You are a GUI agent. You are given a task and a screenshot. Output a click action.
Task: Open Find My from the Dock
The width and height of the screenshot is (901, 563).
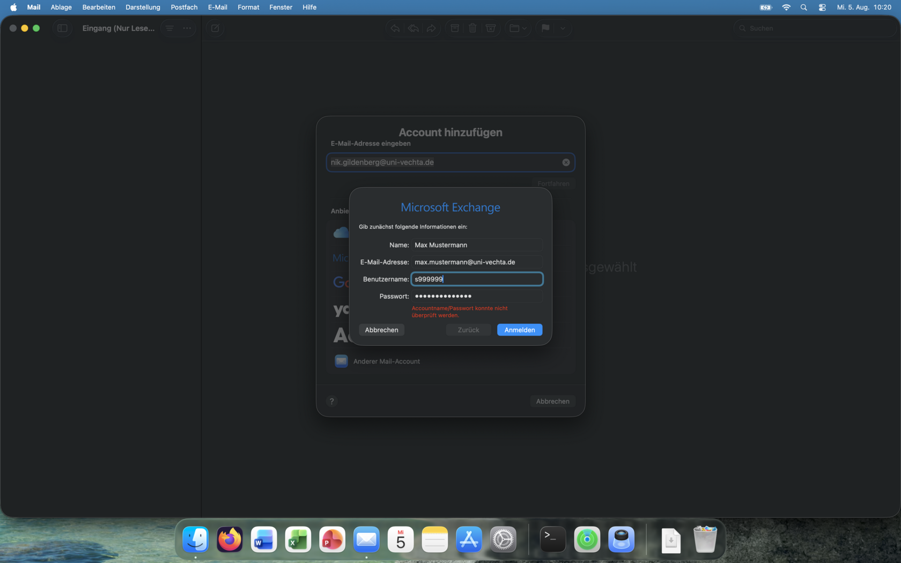(587, 539)
